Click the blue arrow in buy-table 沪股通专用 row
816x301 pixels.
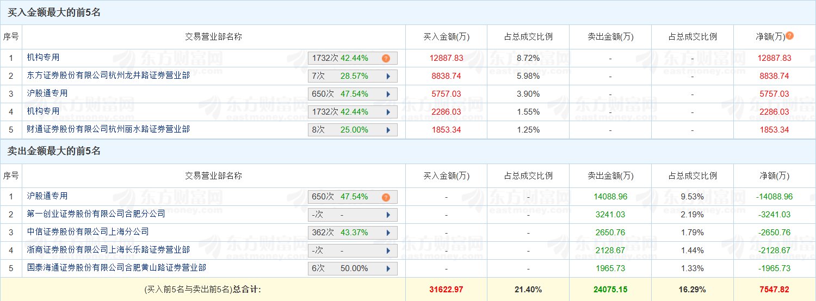tap(388, 94)
